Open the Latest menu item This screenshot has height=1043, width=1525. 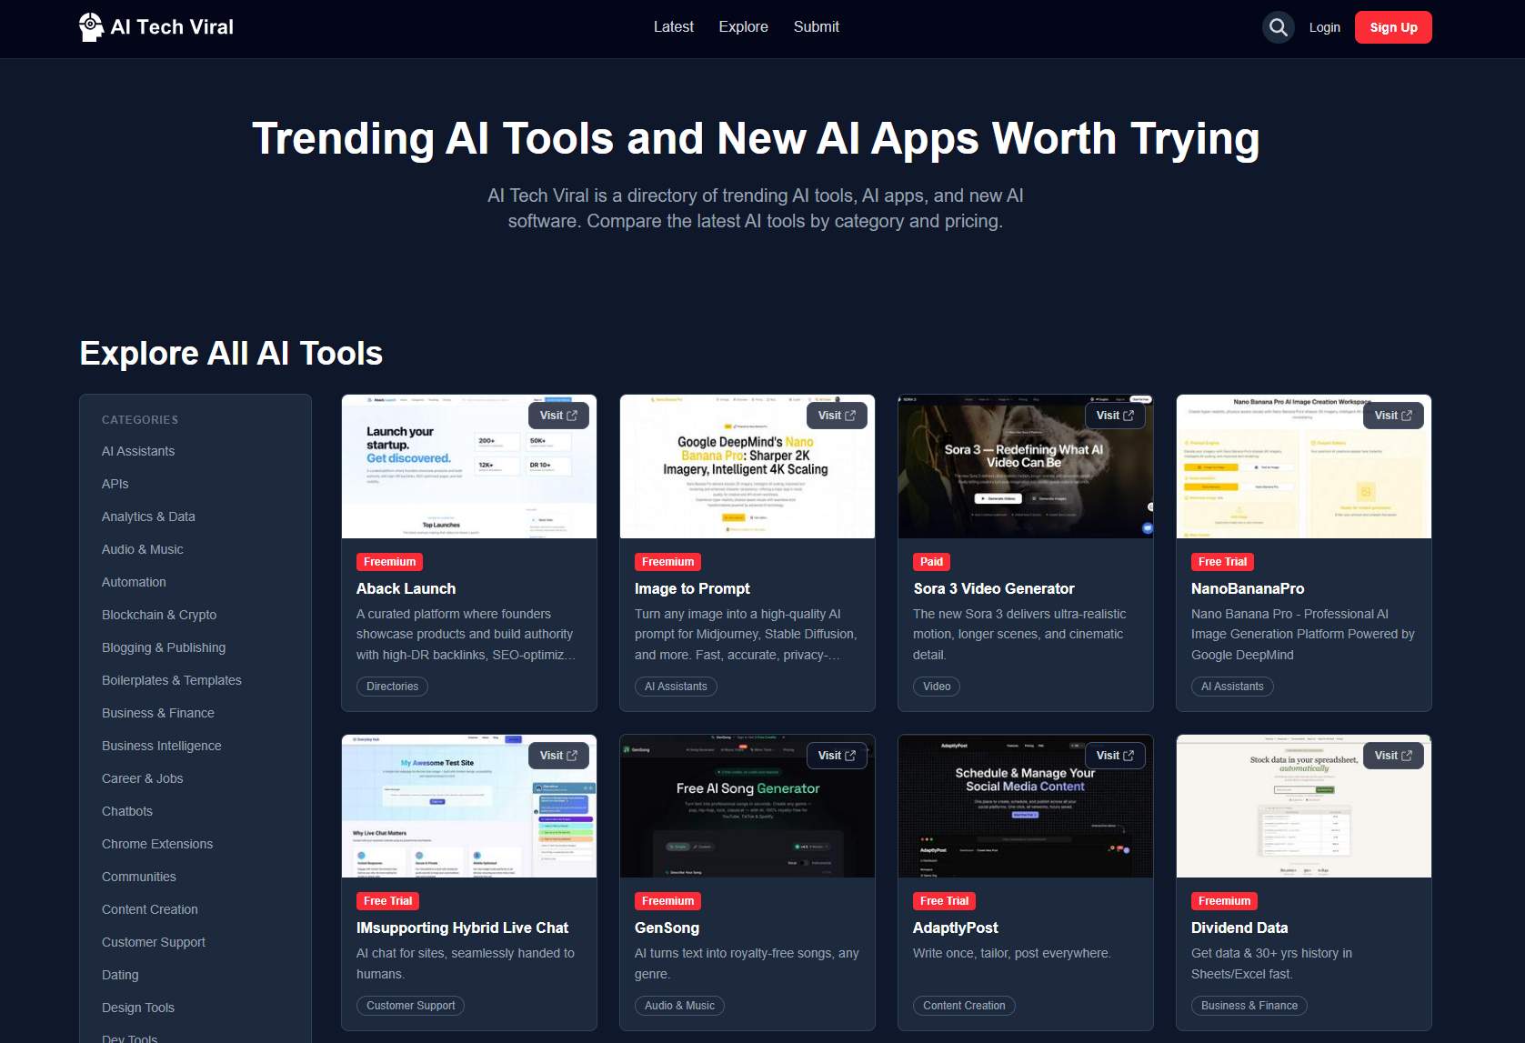(673, 26)
